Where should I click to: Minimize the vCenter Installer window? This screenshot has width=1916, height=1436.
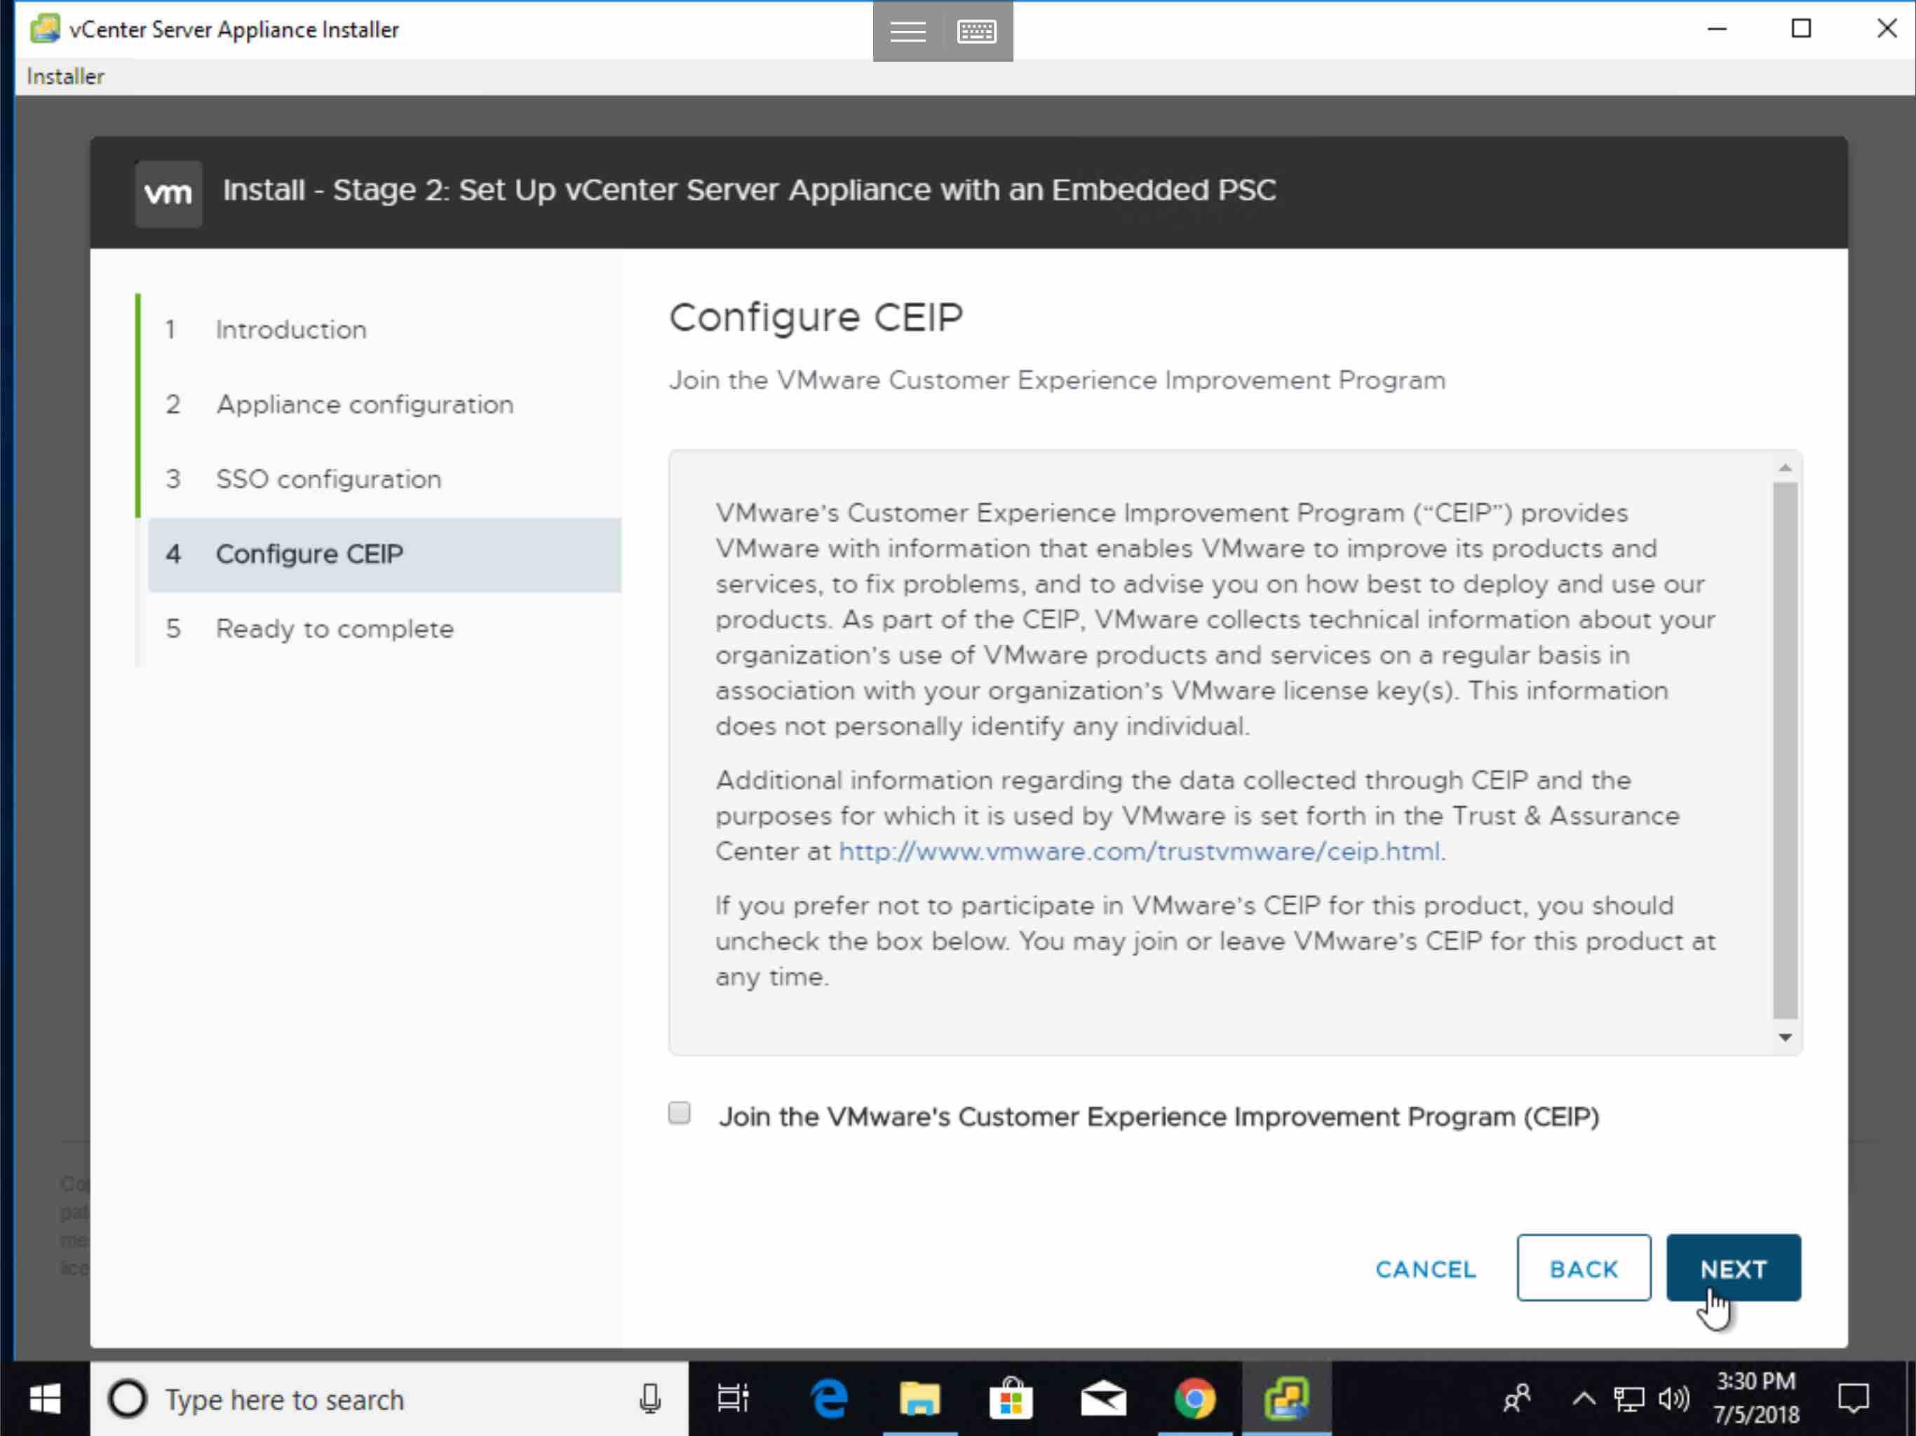coord(1717,29)
